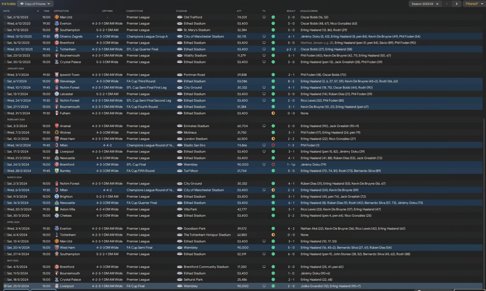486x291 pixels.
Task: Sort by the Stadium column header
Action: tap(181, 11)
